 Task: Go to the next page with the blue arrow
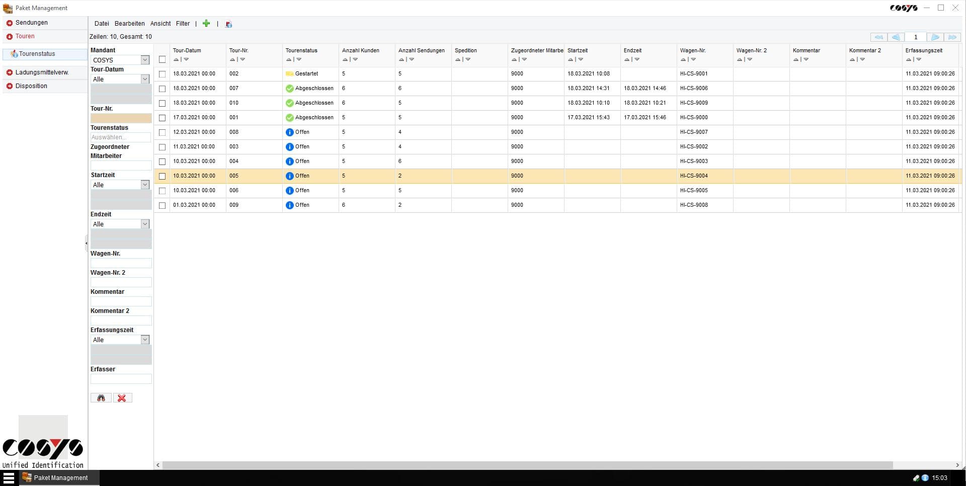(935, 37)
